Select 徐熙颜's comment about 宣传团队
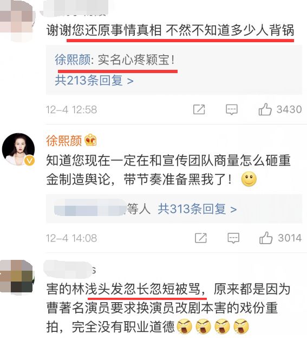This screenshot has width=307, height=340. (168, 170)
